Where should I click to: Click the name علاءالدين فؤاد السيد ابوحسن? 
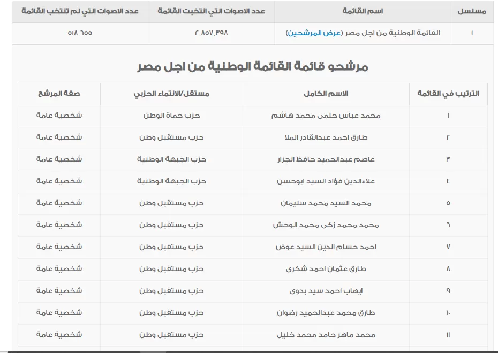pos(326,181)
